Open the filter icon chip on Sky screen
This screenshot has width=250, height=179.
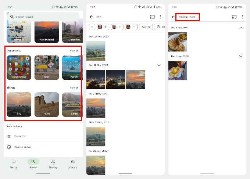point(92,27)
